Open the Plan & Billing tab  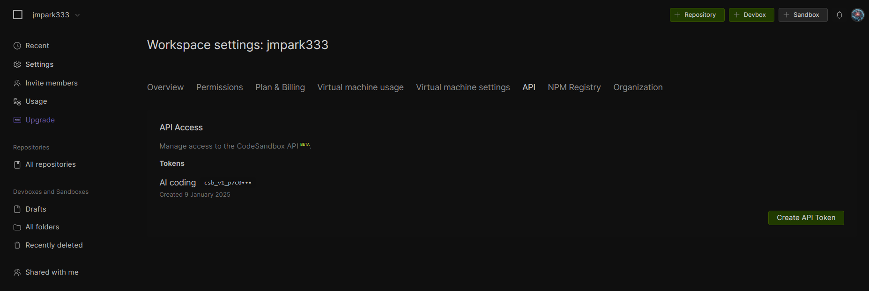click(280, 87)
